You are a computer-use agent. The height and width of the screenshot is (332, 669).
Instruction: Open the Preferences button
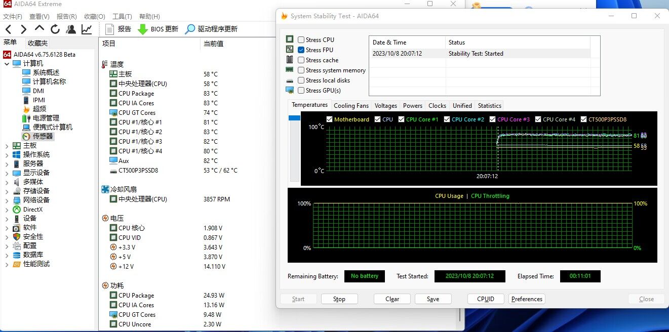[527, 299]
